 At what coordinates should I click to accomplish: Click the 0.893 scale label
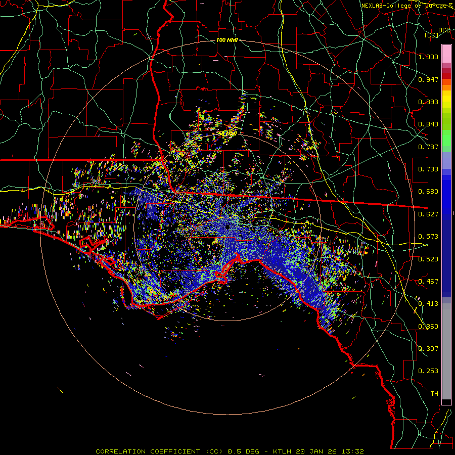point(428,102)
